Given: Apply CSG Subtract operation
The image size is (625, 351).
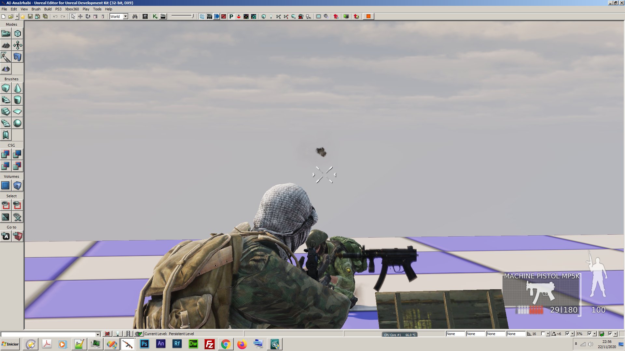Looking at the screenshot, I should [18, 154].
